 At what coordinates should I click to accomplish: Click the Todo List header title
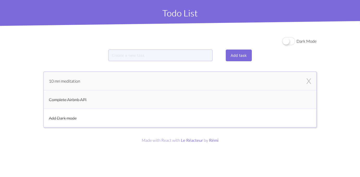[x=180, y=13]
